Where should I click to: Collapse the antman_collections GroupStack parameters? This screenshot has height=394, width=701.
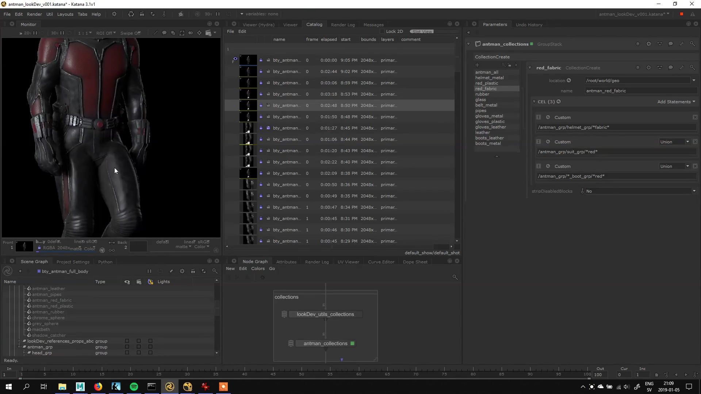468,44
